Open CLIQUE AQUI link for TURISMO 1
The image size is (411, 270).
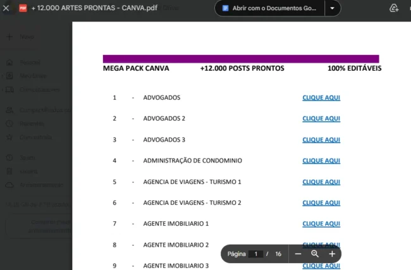(321, 182)
